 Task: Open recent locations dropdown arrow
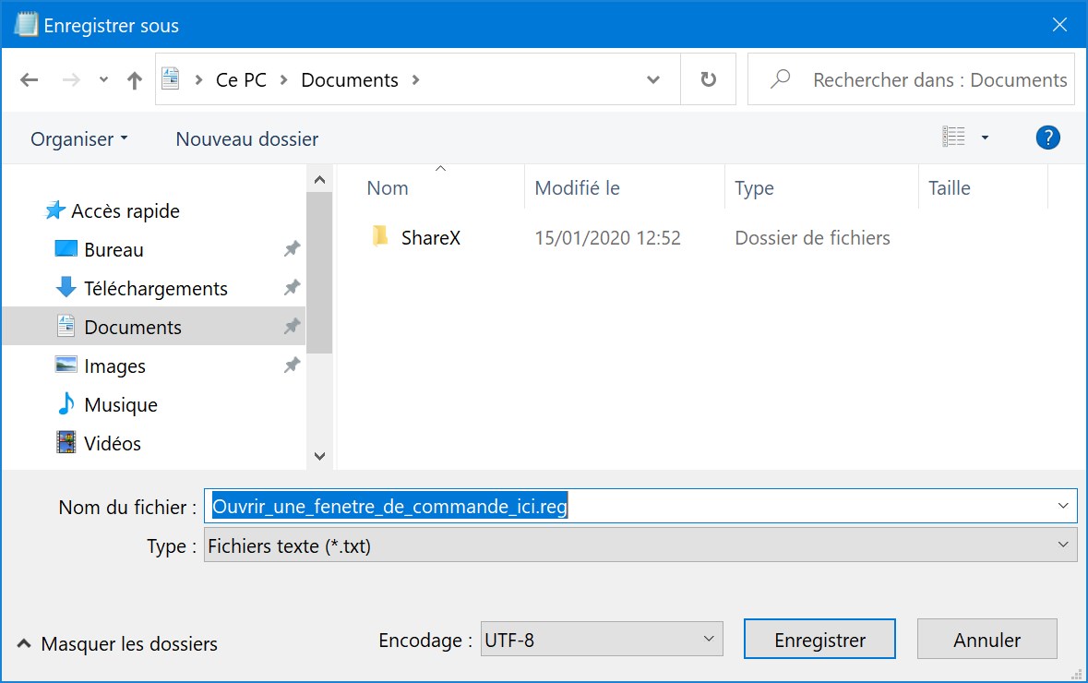click(x=103, y=79)
